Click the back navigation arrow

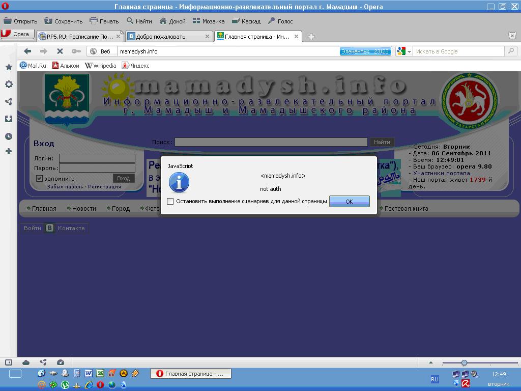click(x=27, y=51)
